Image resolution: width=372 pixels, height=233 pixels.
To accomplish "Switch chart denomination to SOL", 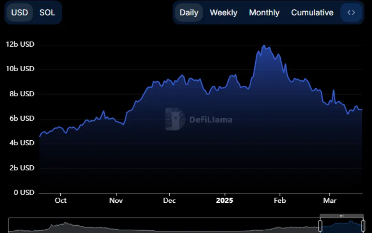I will click(x=47, y=12).
